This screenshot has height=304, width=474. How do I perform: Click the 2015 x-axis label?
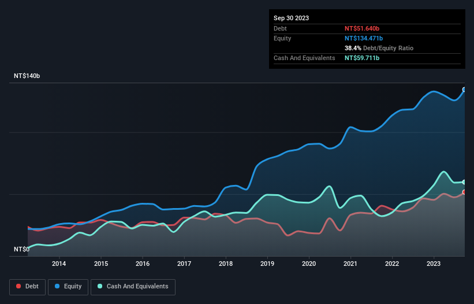coord(101,264)
